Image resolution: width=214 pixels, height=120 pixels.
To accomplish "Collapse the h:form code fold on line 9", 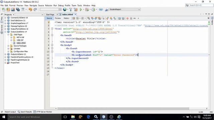I will pyautogui.click(x=52, y=48).
